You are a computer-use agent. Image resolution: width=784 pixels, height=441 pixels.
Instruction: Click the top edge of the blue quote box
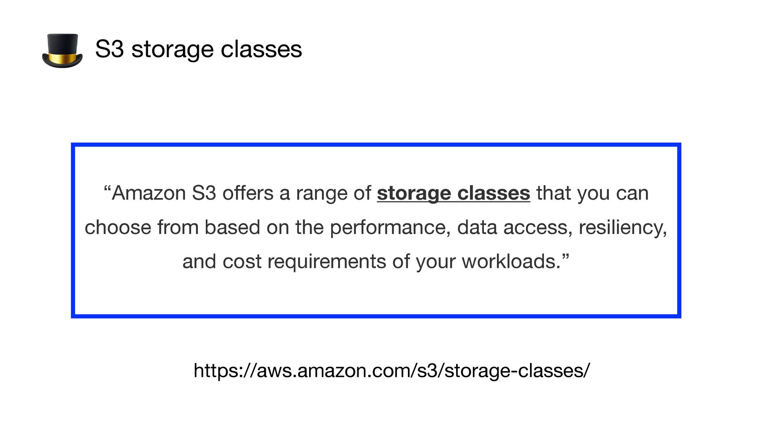[376, 145]
